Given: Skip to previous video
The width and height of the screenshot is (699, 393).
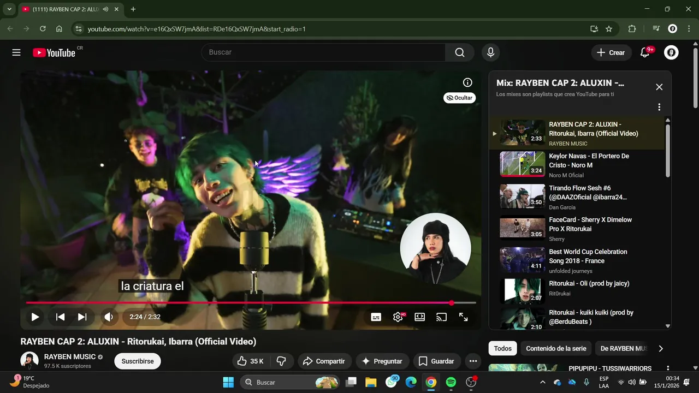Looking at the screenshot, I should click(x=61, y=317).
